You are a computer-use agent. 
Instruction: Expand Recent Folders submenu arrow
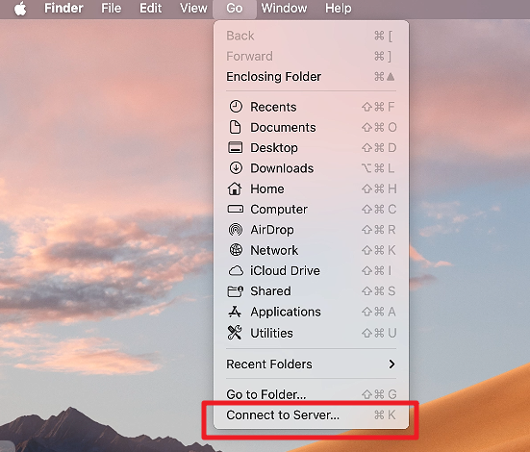coord(391,364)
